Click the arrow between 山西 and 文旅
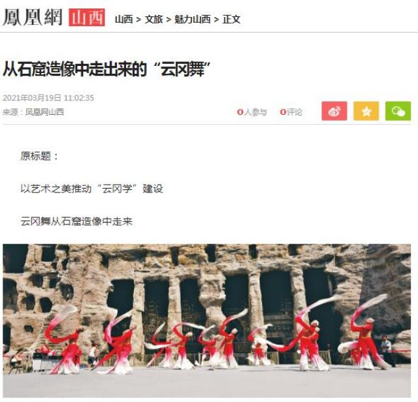418x402 pixels. click(x=138, y=20)
